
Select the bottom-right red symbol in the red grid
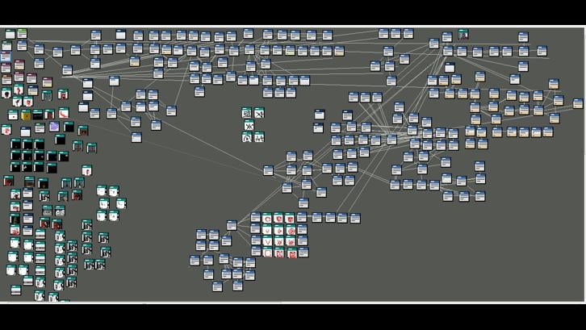[x=291, y=253]
